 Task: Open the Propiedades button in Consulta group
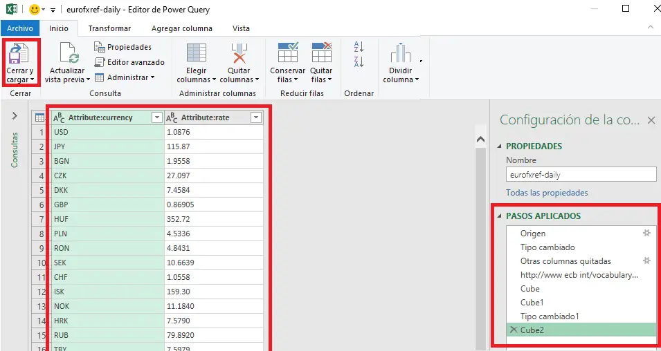coord(123,47)
